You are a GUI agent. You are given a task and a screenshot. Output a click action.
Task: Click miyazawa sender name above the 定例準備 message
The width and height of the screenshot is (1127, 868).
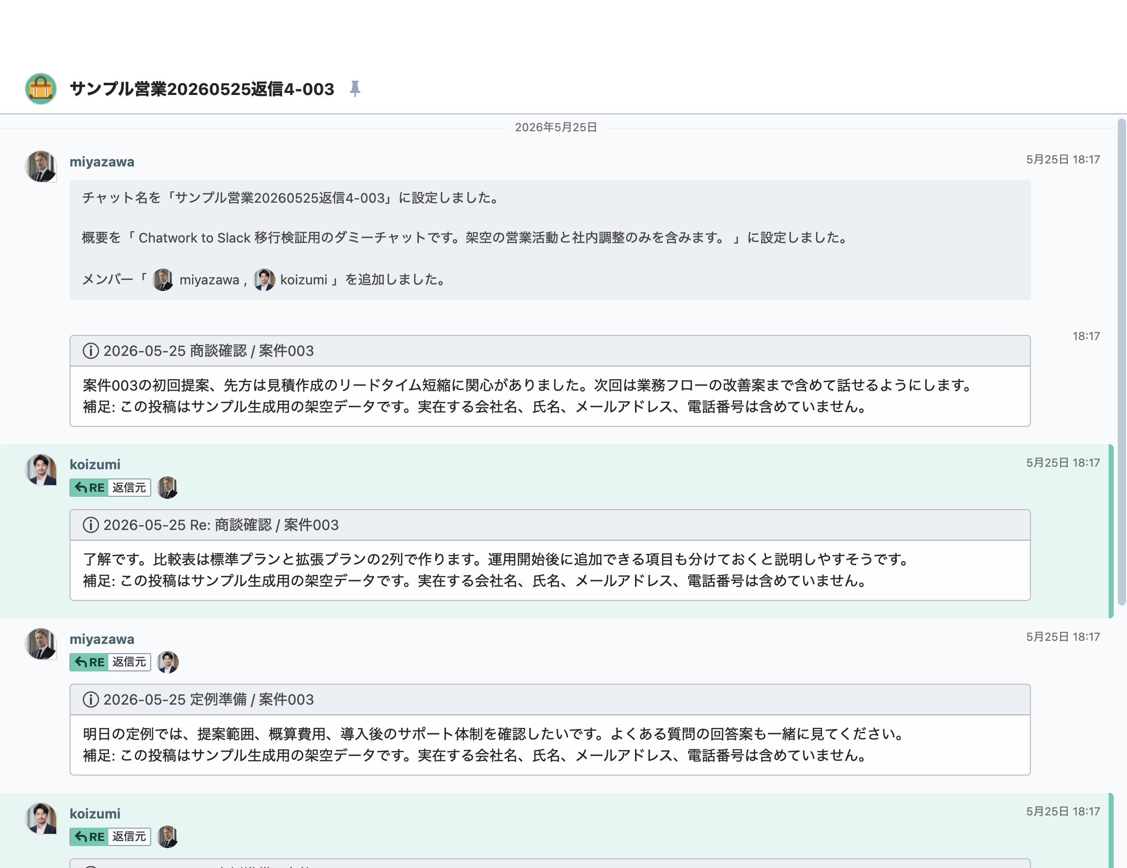coord(102,639)
